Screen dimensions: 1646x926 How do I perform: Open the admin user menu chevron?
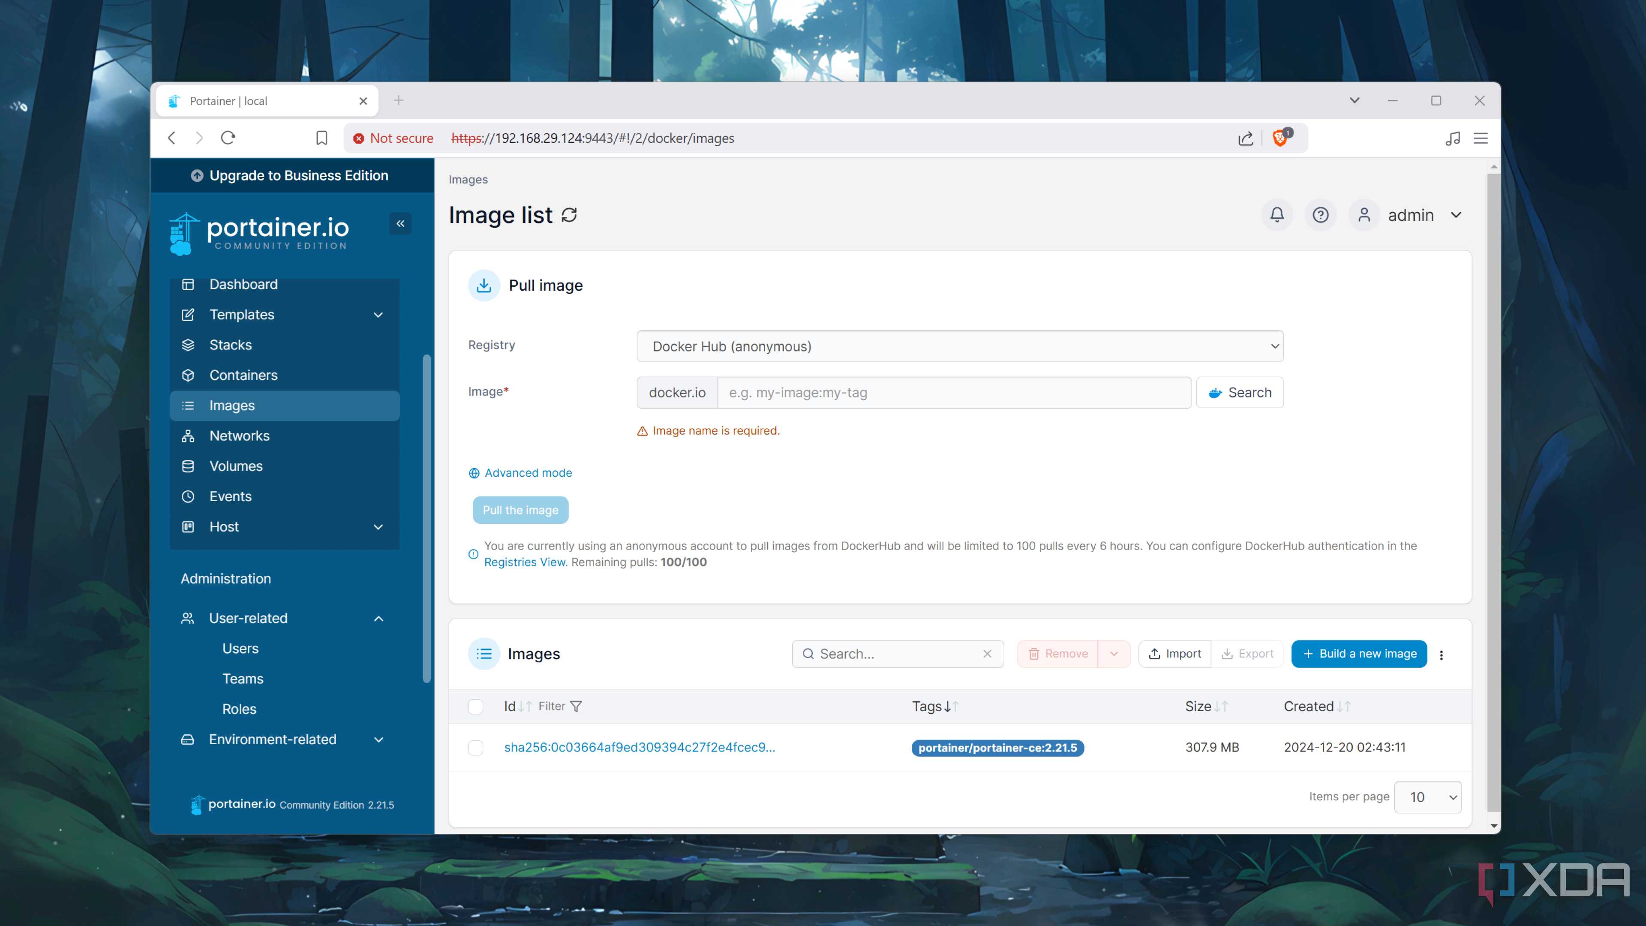(1456, 215)
